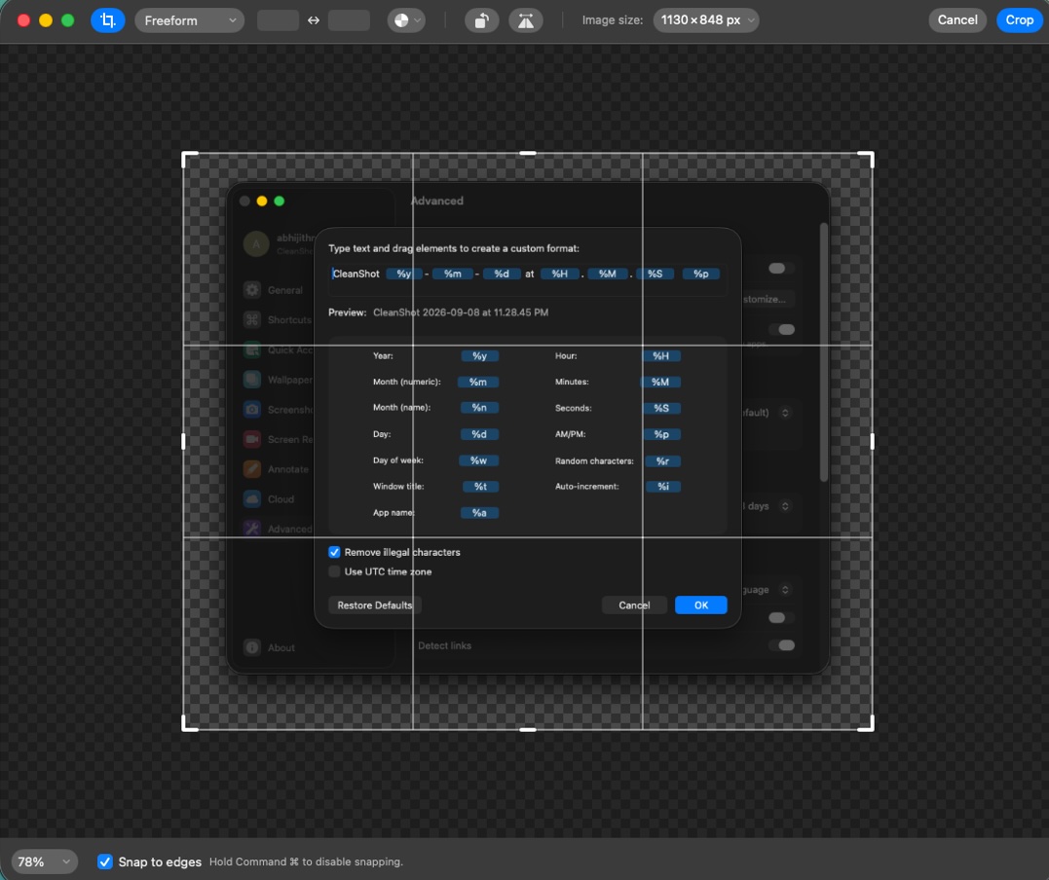Click the crop width input field
The height and width of the screenshot is (880, 1049).
click(x=278, y=20)
